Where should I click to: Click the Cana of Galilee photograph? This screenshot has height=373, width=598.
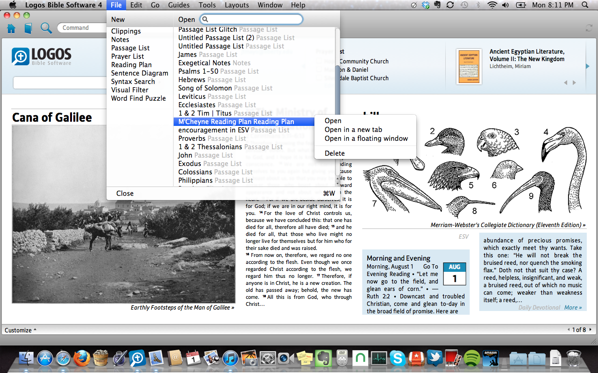[x=123, y=214]
